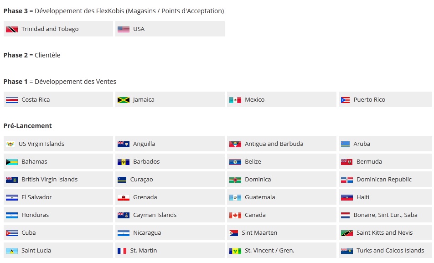Click the St. Martin French flag icon
The width and height of the screenshot is (434, 263).
[x=122, y=251]
